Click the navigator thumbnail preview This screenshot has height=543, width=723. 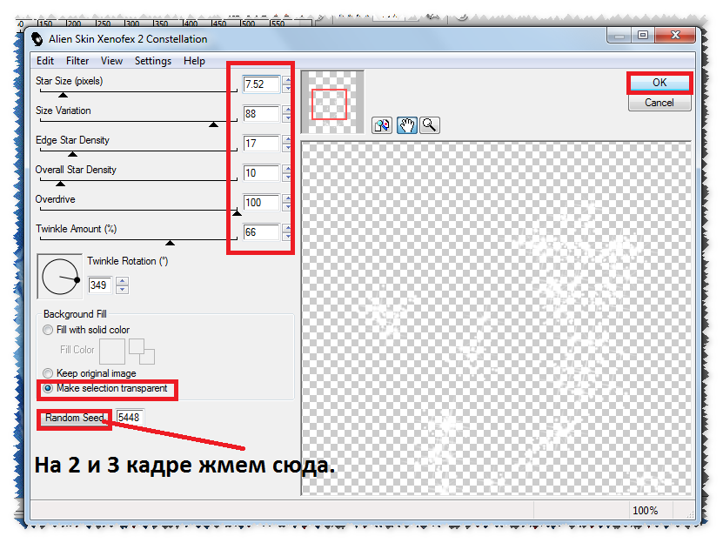(332, 102)
